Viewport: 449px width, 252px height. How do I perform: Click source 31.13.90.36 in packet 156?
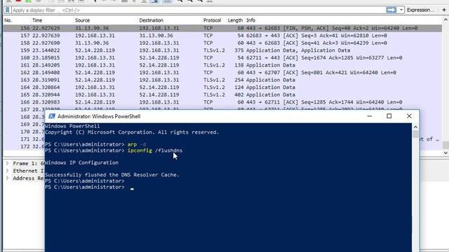click(x=92, y=28)
